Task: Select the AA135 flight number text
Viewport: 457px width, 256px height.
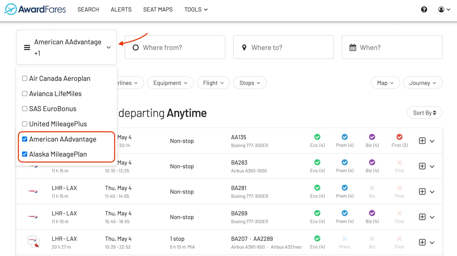Action: point(238,137)
